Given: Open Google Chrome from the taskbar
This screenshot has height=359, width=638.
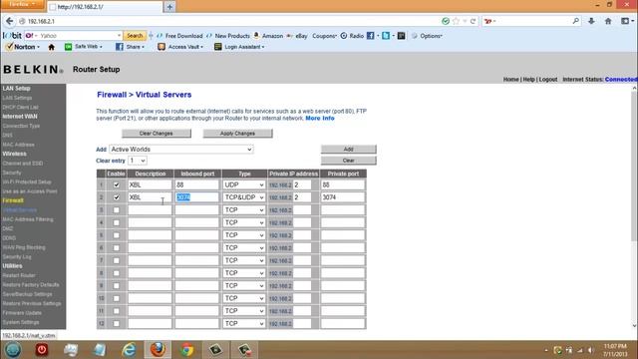Looking at the screenshot, I should click(x=186, y=350).
